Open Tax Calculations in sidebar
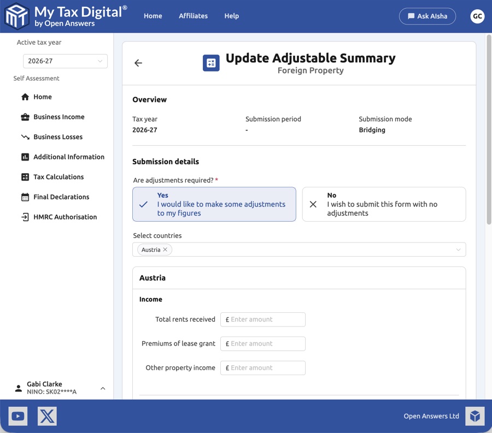The image size is (492, 433). coord(58,177)
